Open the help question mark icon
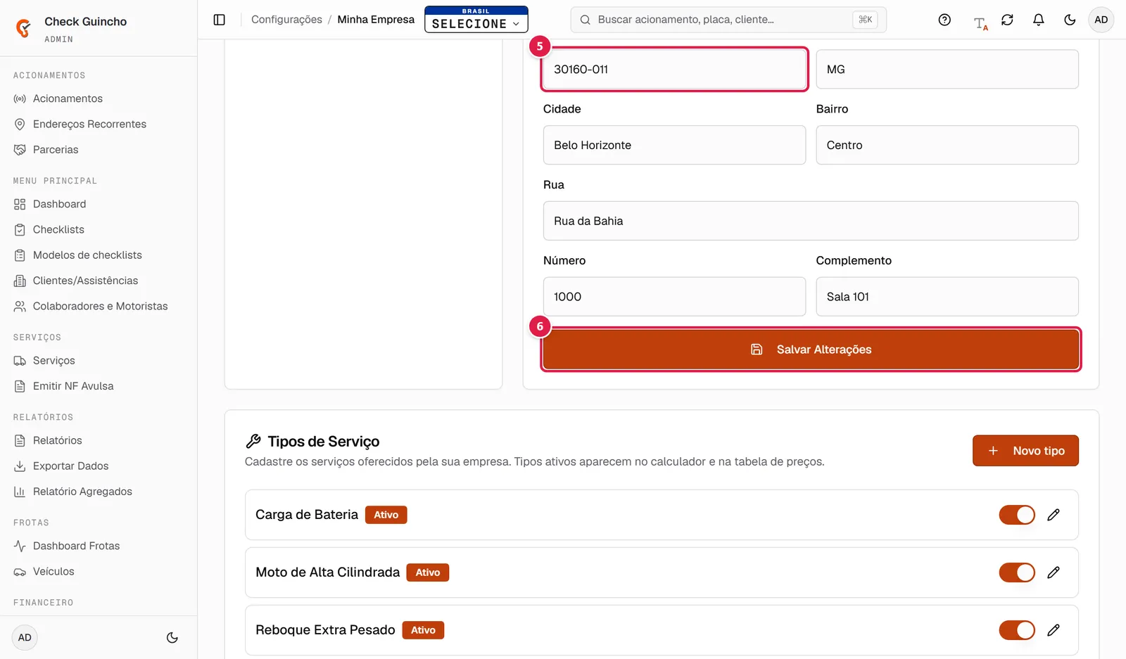 click(944, 20)
